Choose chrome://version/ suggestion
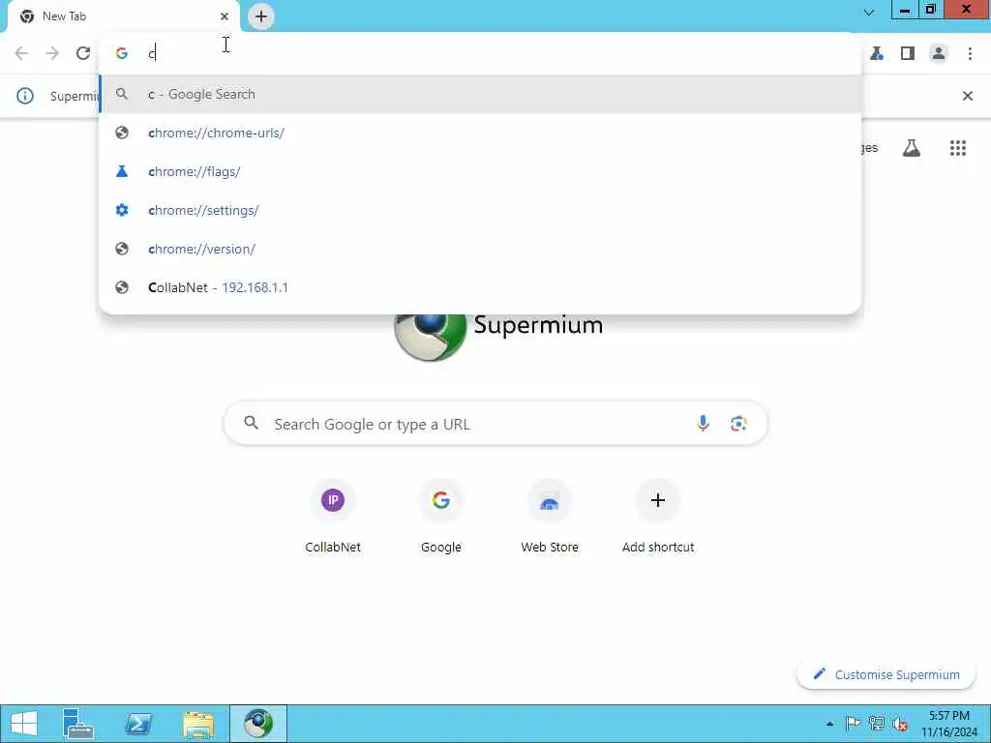The width and height of the screenshot is (991, 743). click(x=480, y=249)
